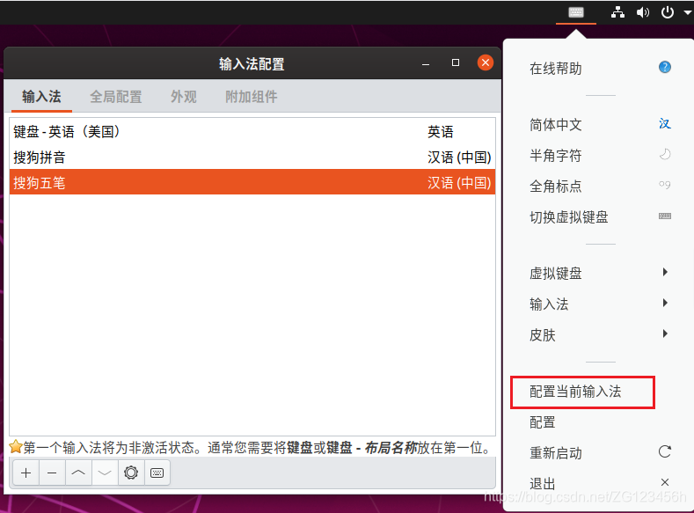Viewport: 694px width, 513px height.
Task: Open 在线帮助 menu entry
Action: point(556,69)
